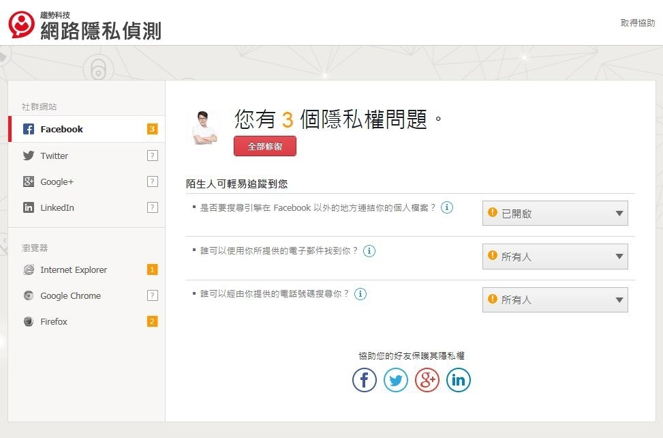This screenshot has height=438, width=663.
Task: Expand the phone number lookup dropdown
Action: (555, 300)
